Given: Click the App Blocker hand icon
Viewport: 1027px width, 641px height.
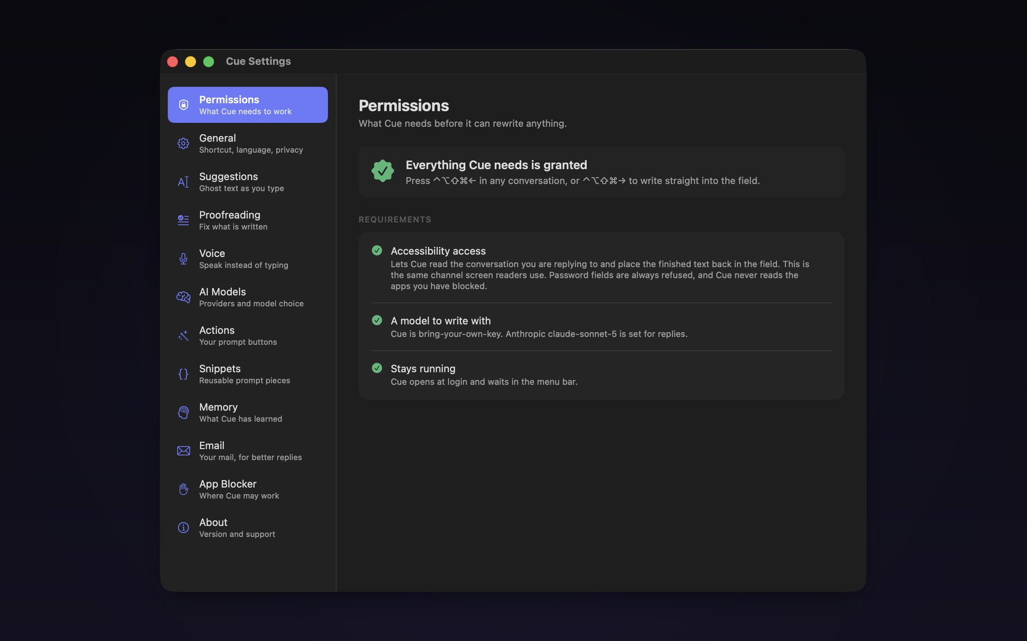Looking at the screenshot, I should (183, 489).
